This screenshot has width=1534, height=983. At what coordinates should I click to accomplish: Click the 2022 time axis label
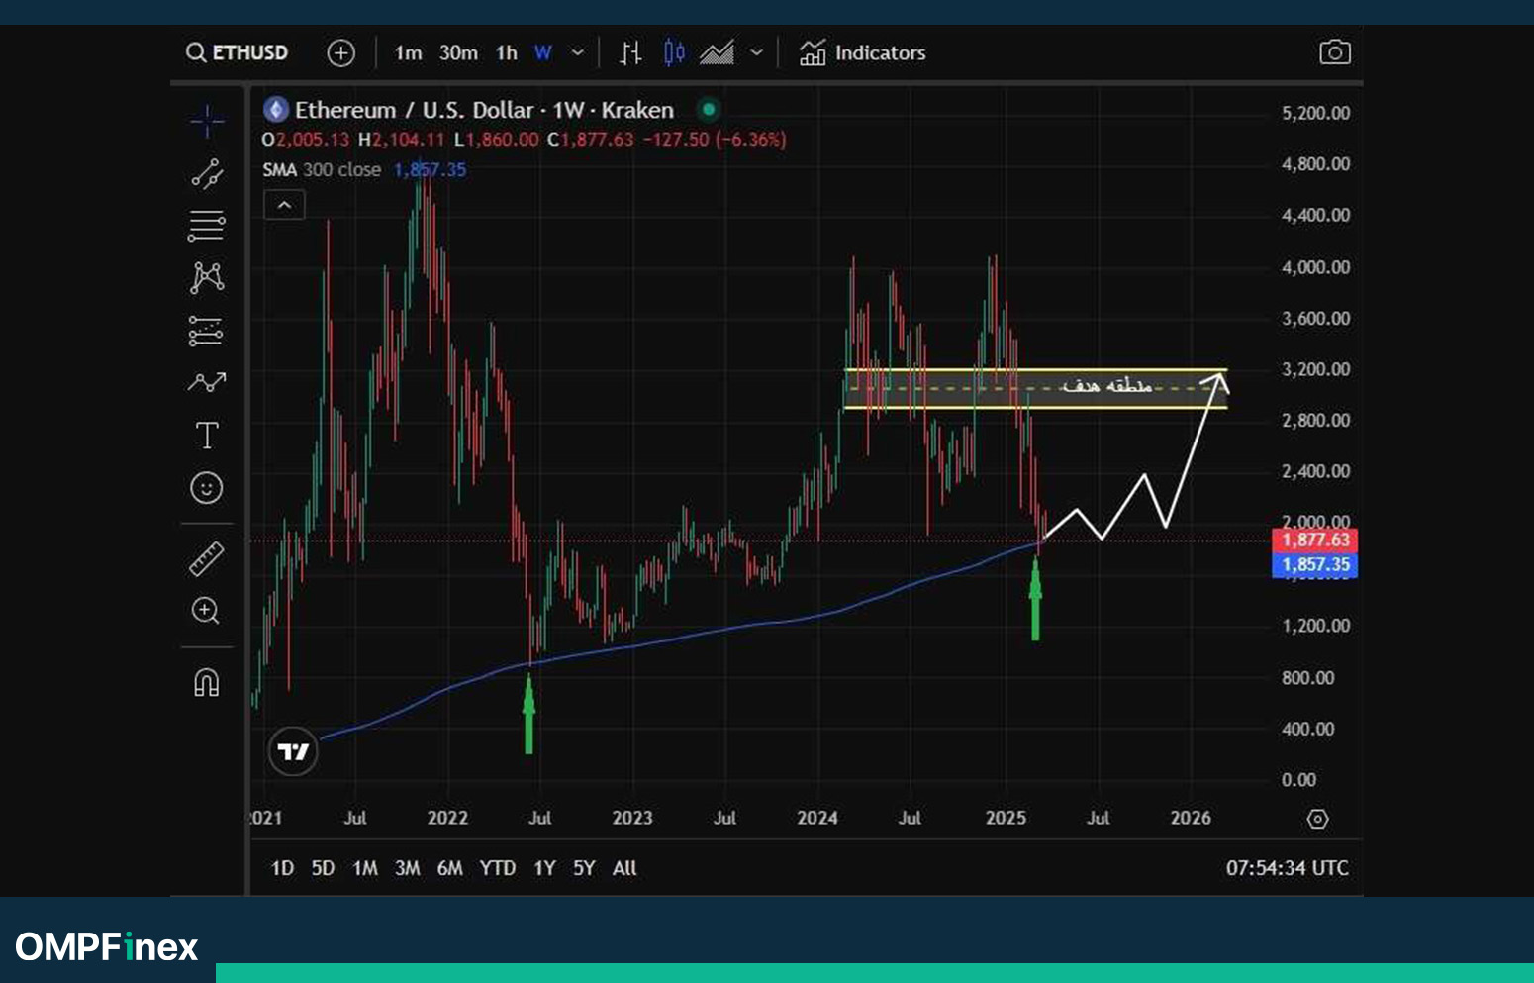pos(447,818)
